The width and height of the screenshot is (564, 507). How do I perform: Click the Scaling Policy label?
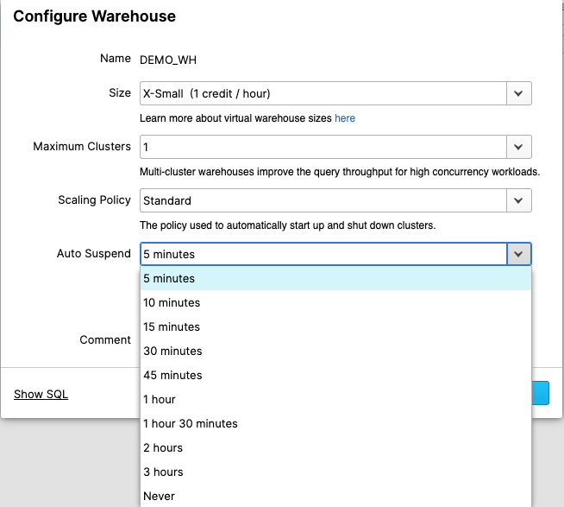[94, 200]
